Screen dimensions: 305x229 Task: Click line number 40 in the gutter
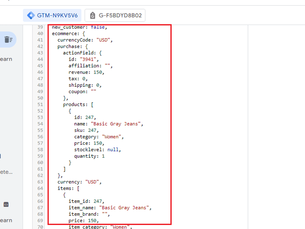(40, 34)
